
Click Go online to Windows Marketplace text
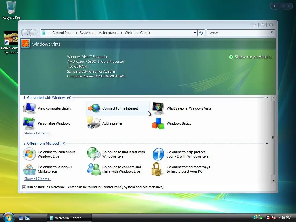(55, 169)
